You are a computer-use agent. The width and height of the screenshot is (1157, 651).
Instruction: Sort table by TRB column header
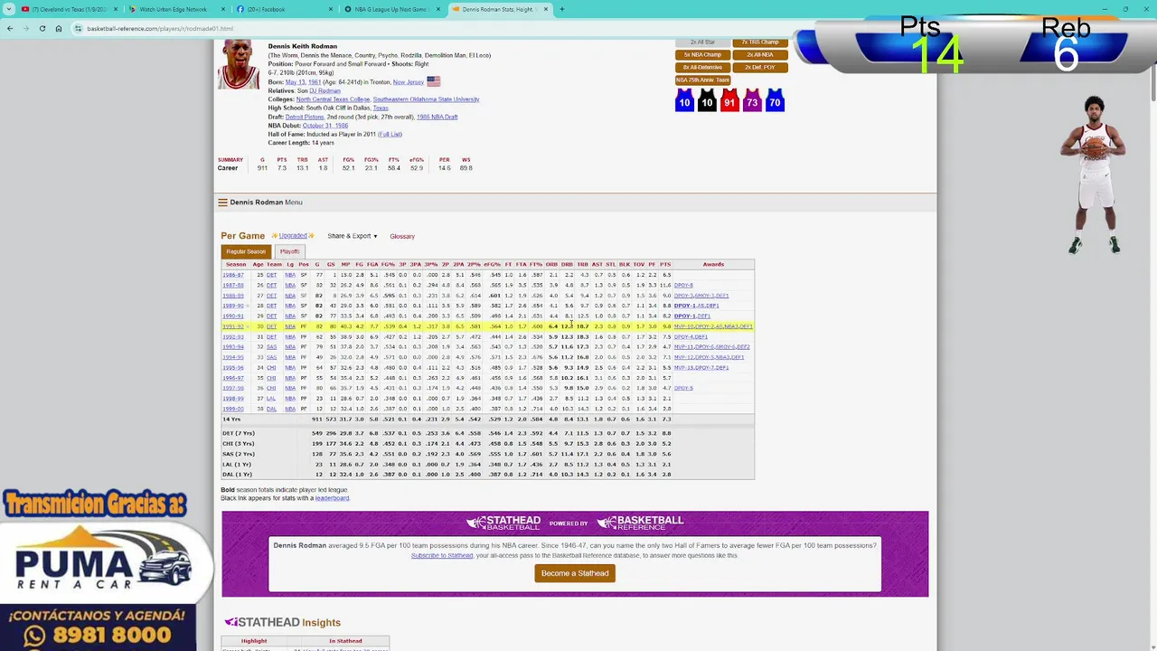coord(583,264)
